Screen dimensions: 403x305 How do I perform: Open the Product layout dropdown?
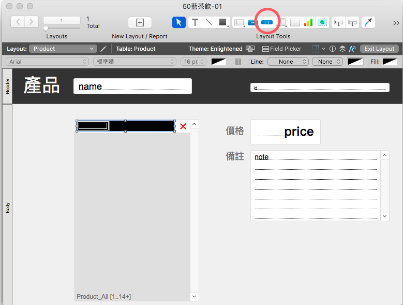(x=63, y=49)
